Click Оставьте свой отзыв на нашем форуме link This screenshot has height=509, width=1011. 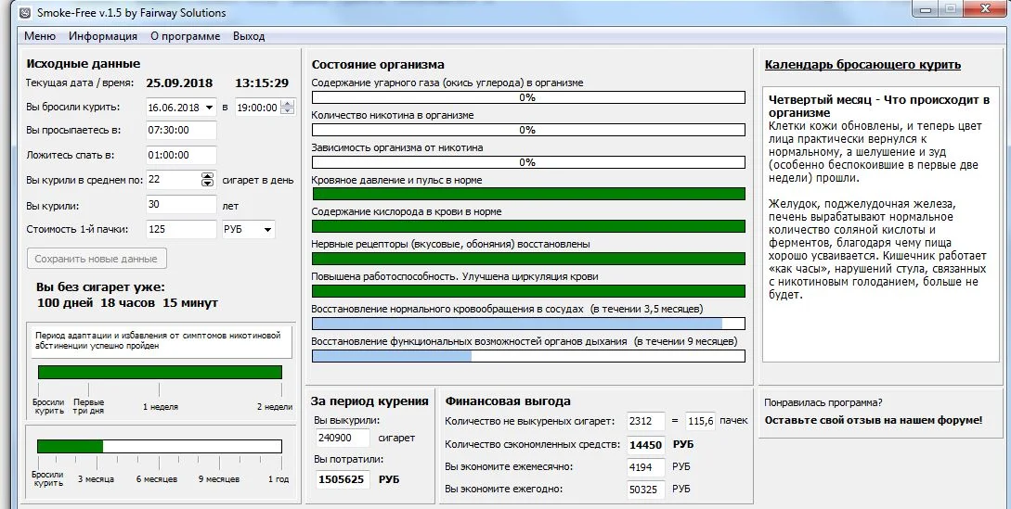[874, 420]
